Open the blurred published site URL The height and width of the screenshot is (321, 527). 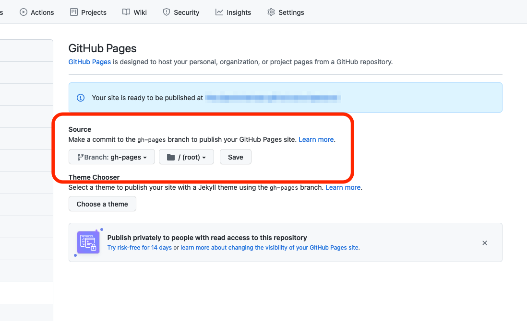click(273, 98)
